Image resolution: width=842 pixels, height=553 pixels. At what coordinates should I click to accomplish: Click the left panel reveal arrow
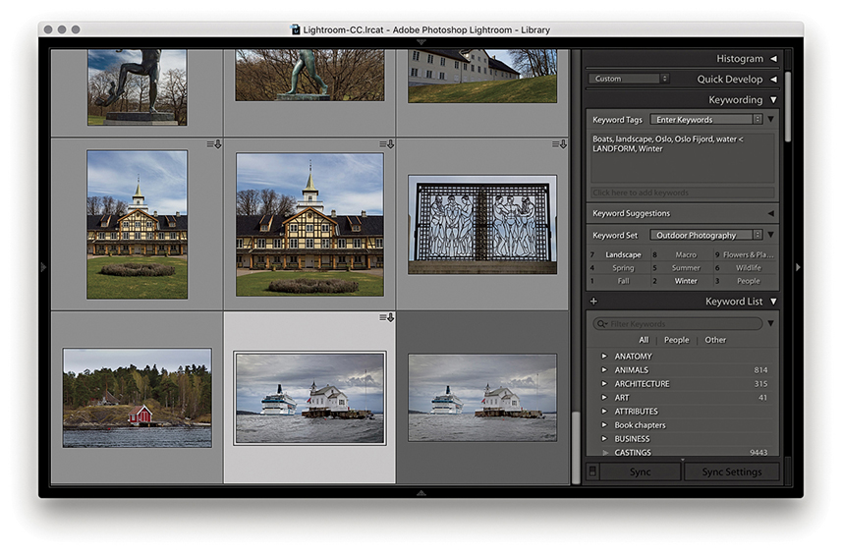pyautogui.click(x=43, y=267)
